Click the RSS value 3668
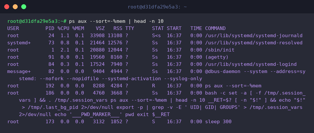Screen dimensions: 314x133 [x=116, y=93]
